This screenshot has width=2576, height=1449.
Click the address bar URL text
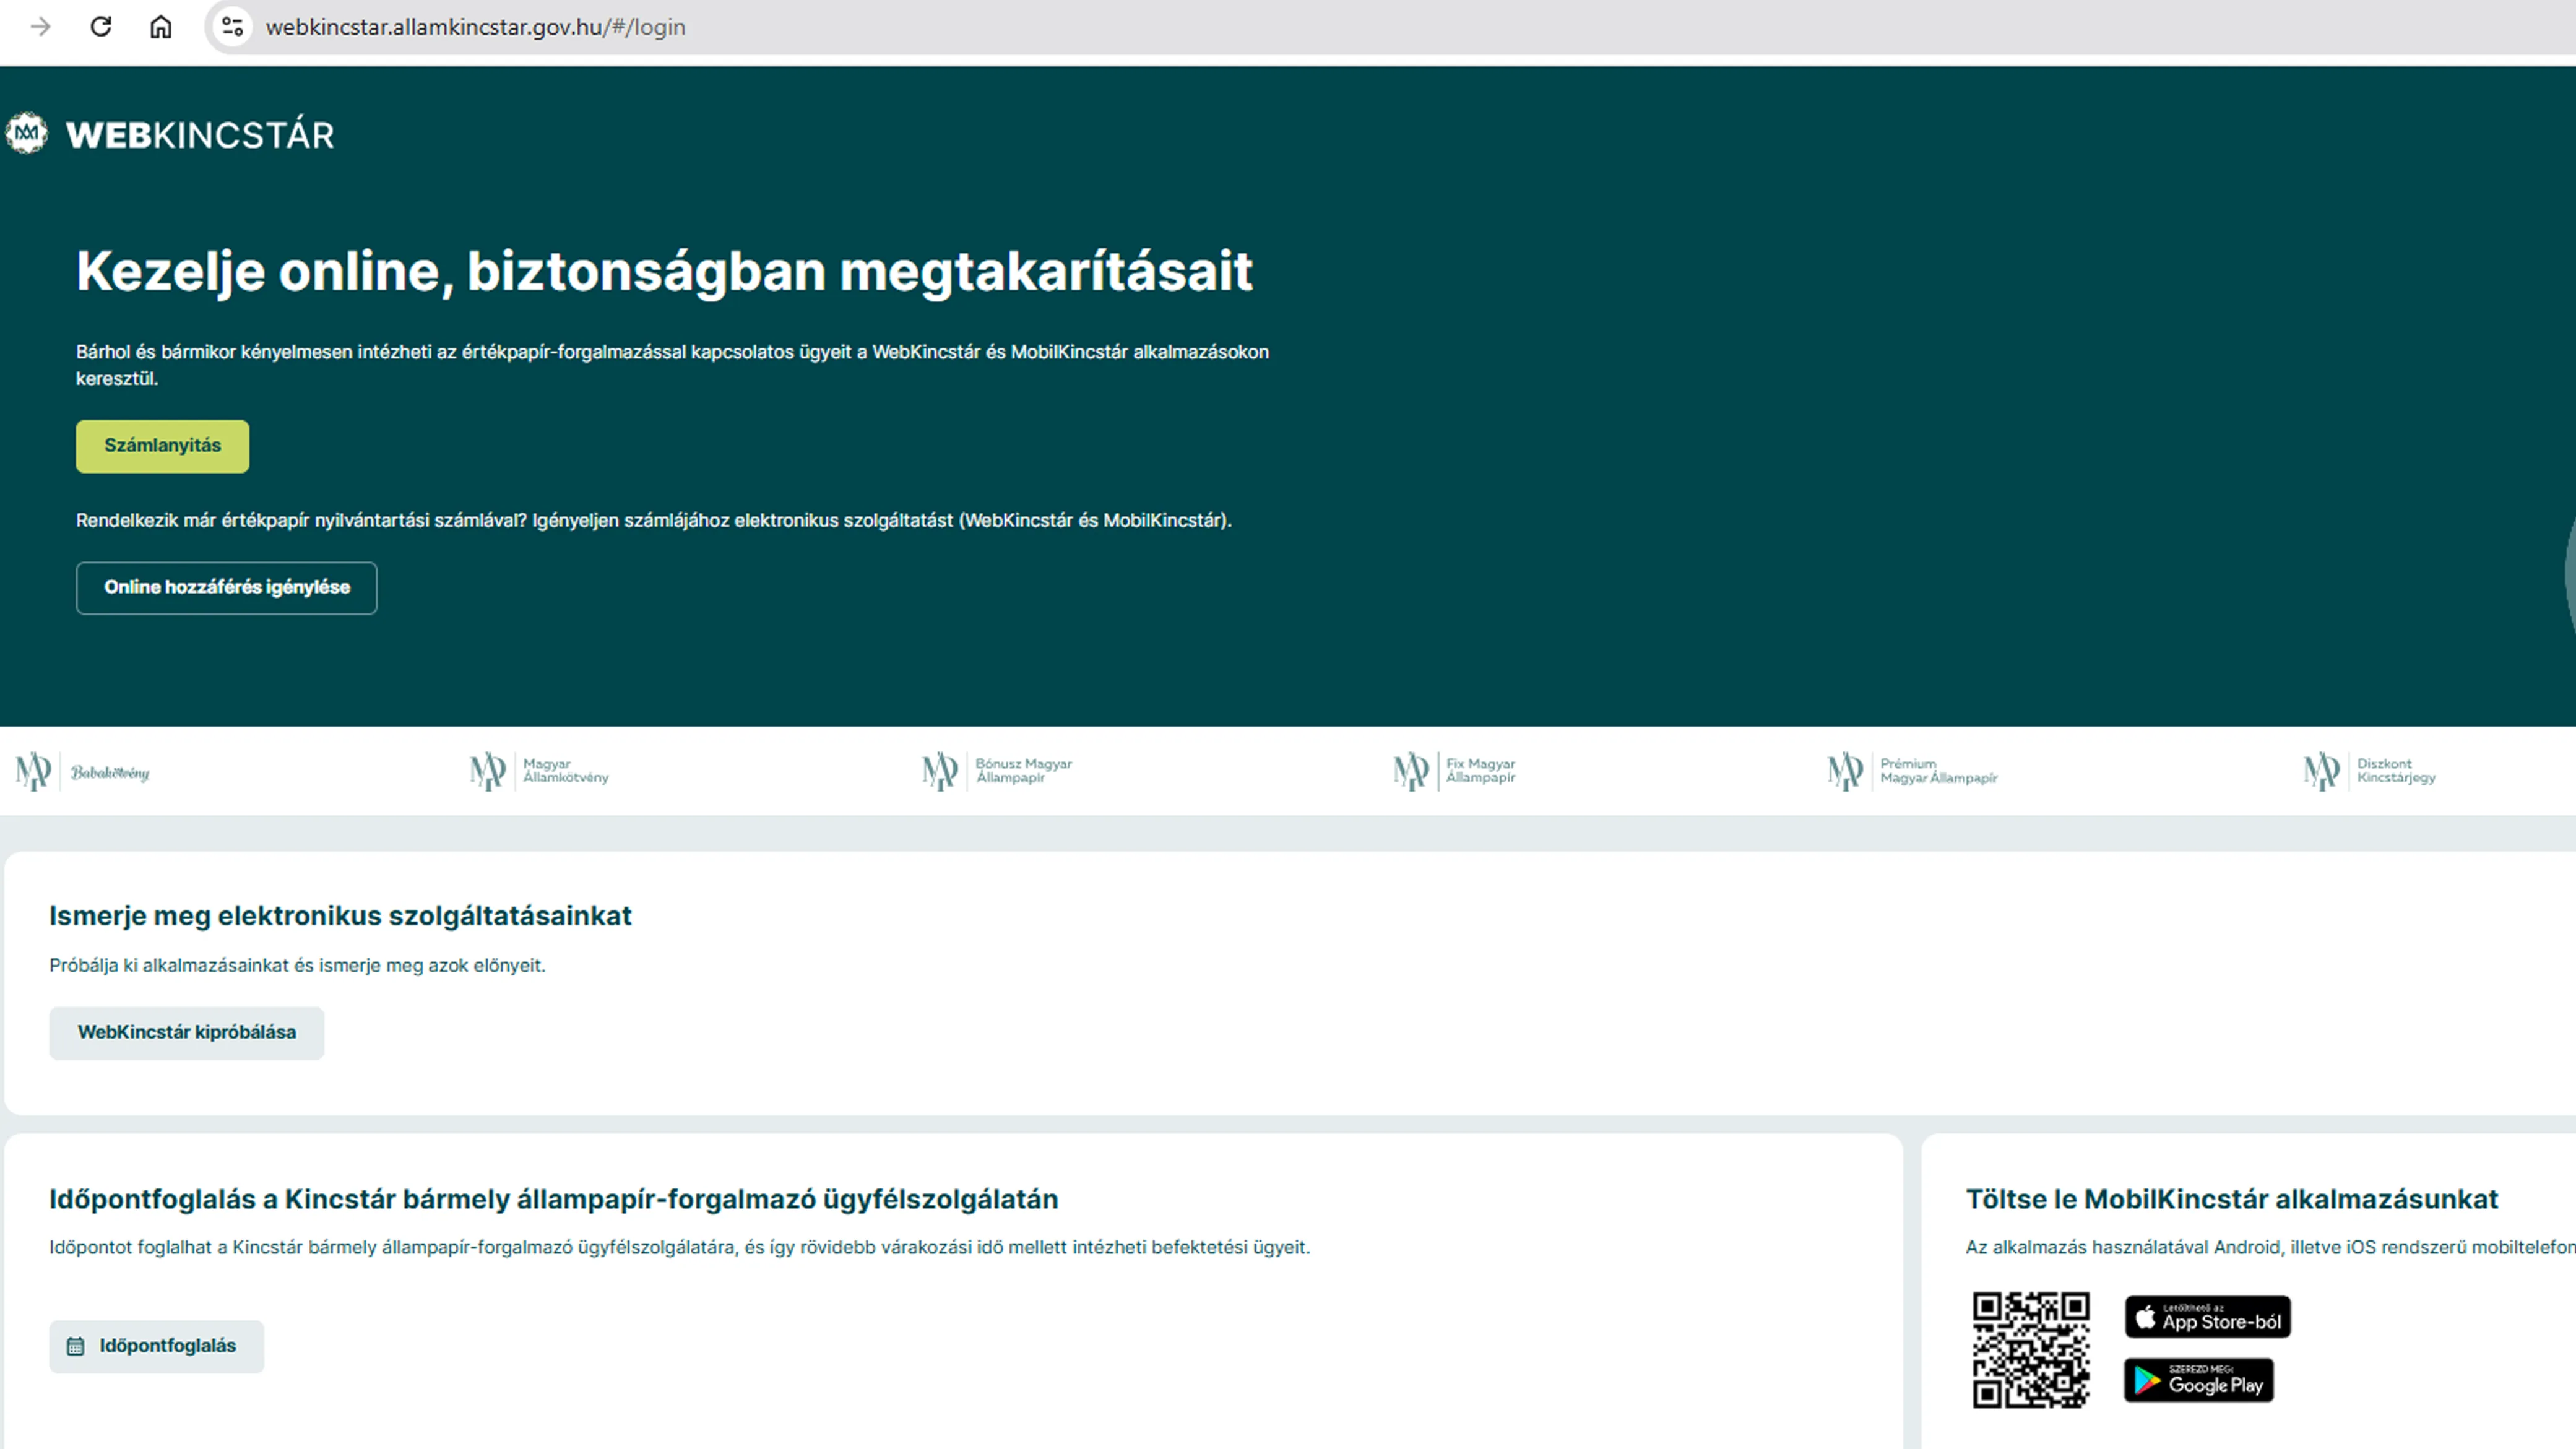point(476,27)
